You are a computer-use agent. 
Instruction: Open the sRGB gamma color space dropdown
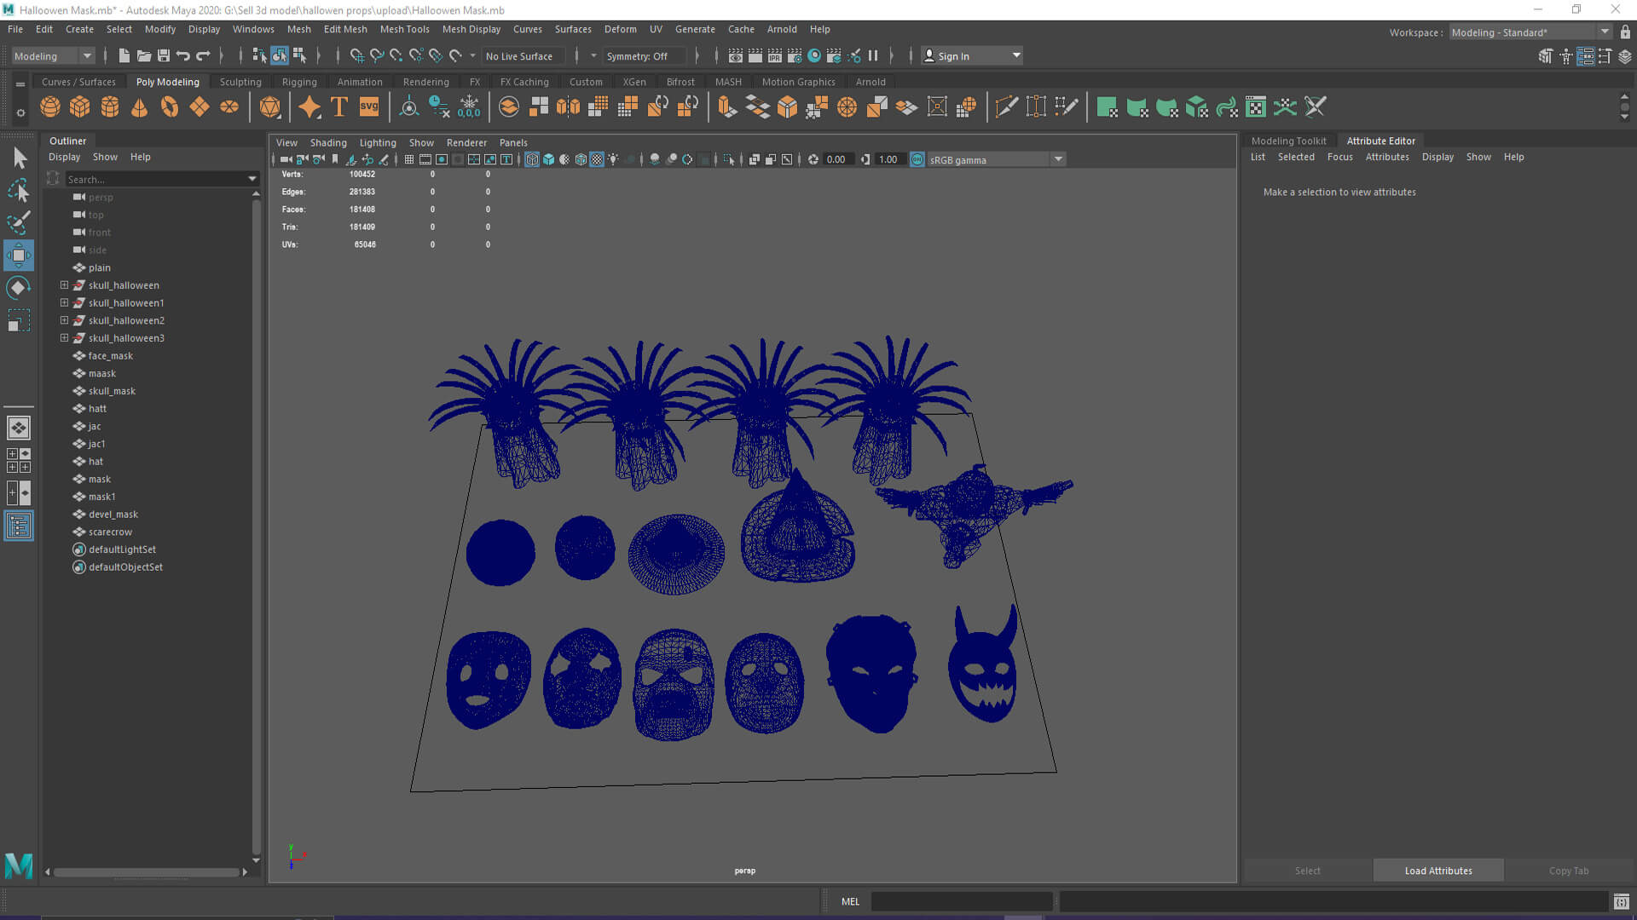(996, 159)
